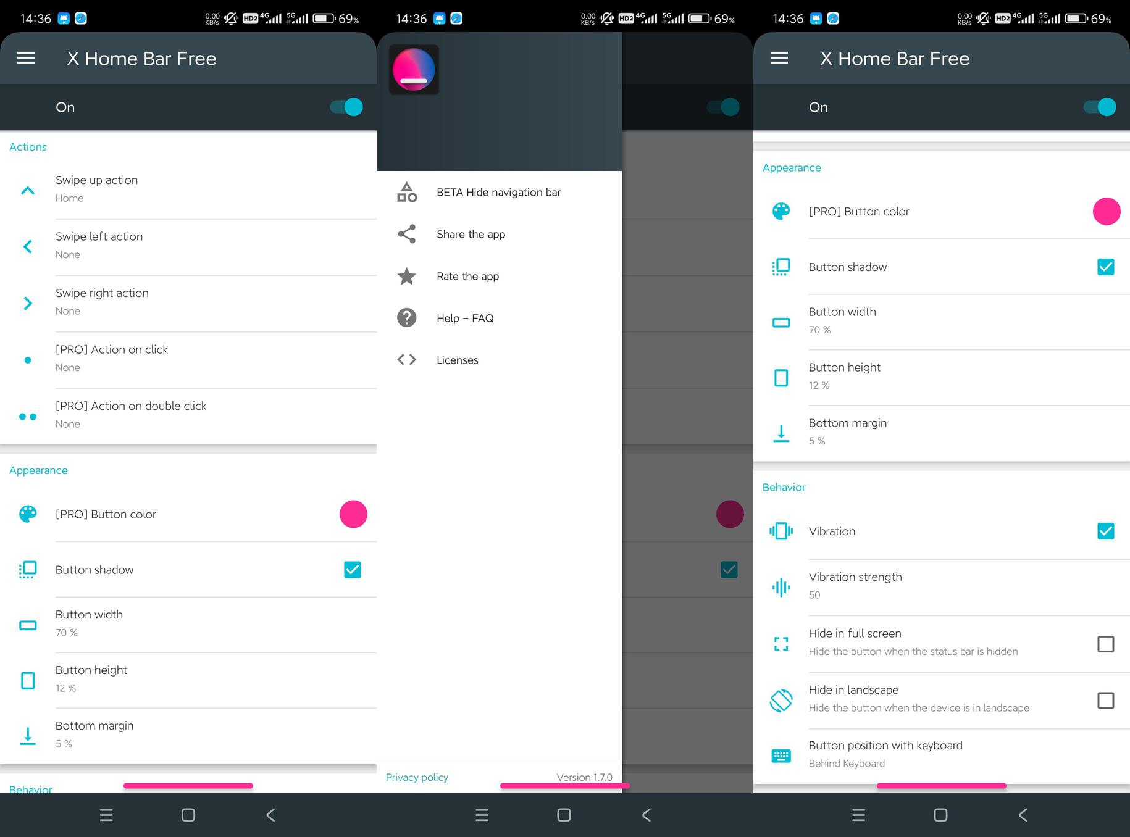Tap the square home navigation button, first screen
The width and height of the screenshot is (1130, 837).
pos(188,815)
